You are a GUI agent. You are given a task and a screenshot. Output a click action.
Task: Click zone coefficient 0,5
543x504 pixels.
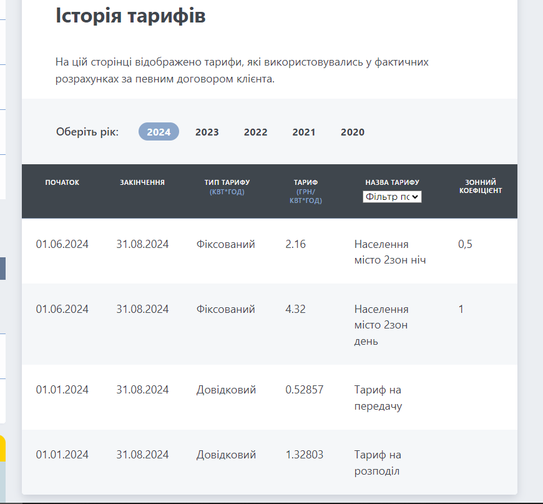tap(465, 244)
